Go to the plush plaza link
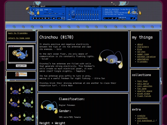Viewport: 167px width, 125px height. pyautogui.click(x=143, y=94)
